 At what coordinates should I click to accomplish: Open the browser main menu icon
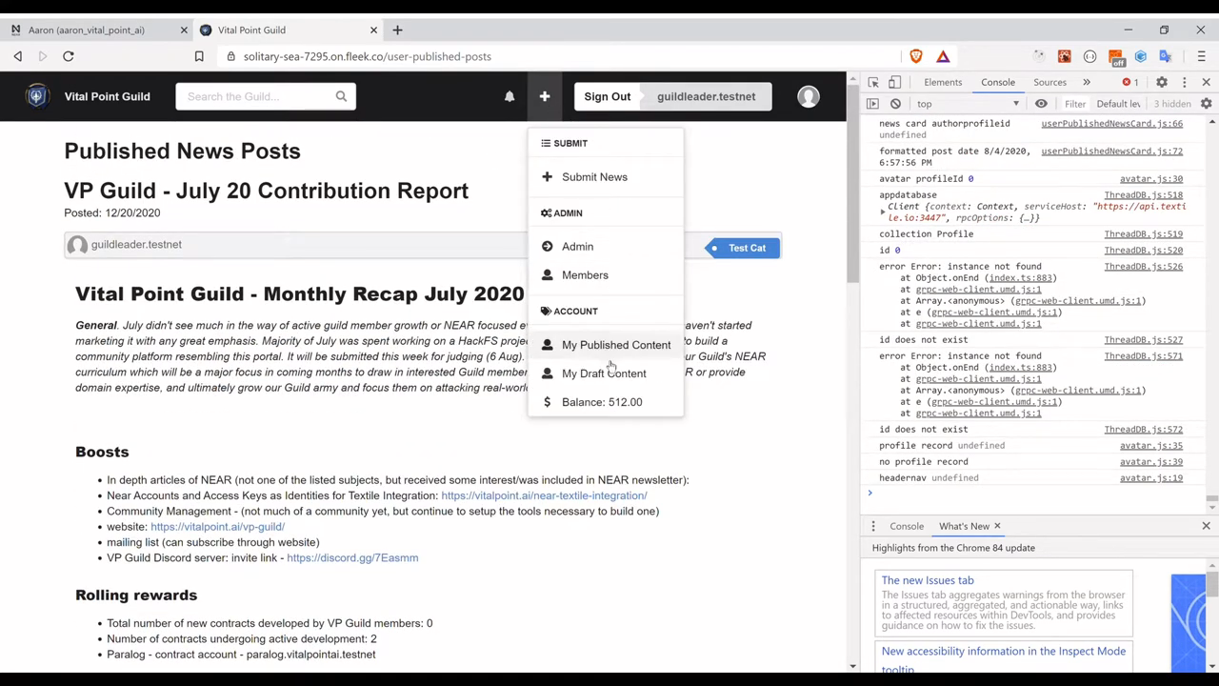click(x=1201, y=56)
